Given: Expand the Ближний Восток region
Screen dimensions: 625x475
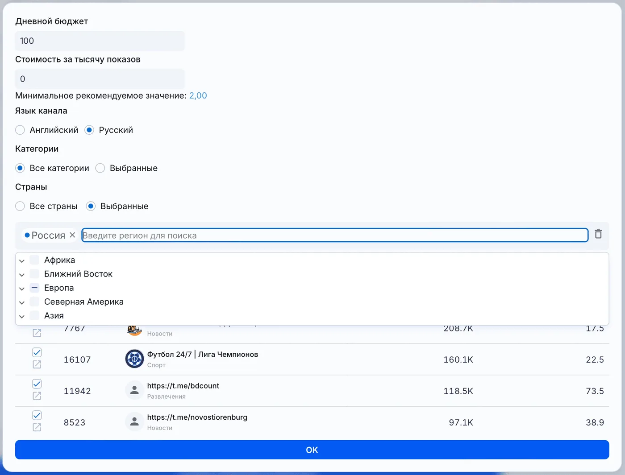Looking at the screenshot, I should [22, 275].
